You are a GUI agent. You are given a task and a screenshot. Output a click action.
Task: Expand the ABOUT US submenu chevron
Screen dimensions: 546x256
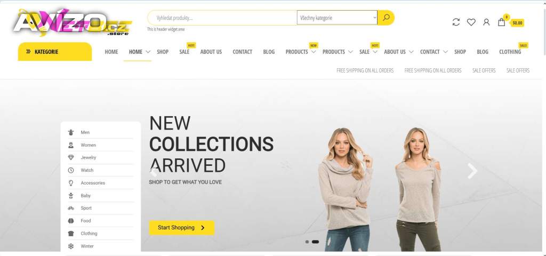[x=411, y=52]
